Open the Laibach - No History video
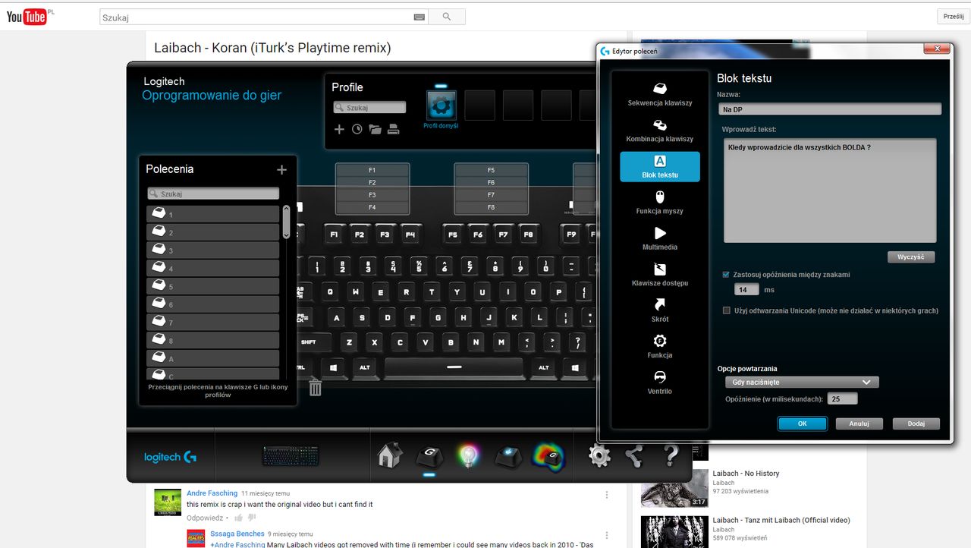Screen dimensions: 971x548 pyautogui.click(x=746, y=474)
